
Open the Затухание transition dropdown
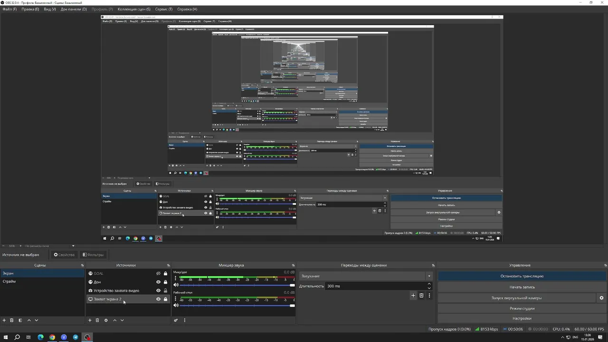click(366, 276)
